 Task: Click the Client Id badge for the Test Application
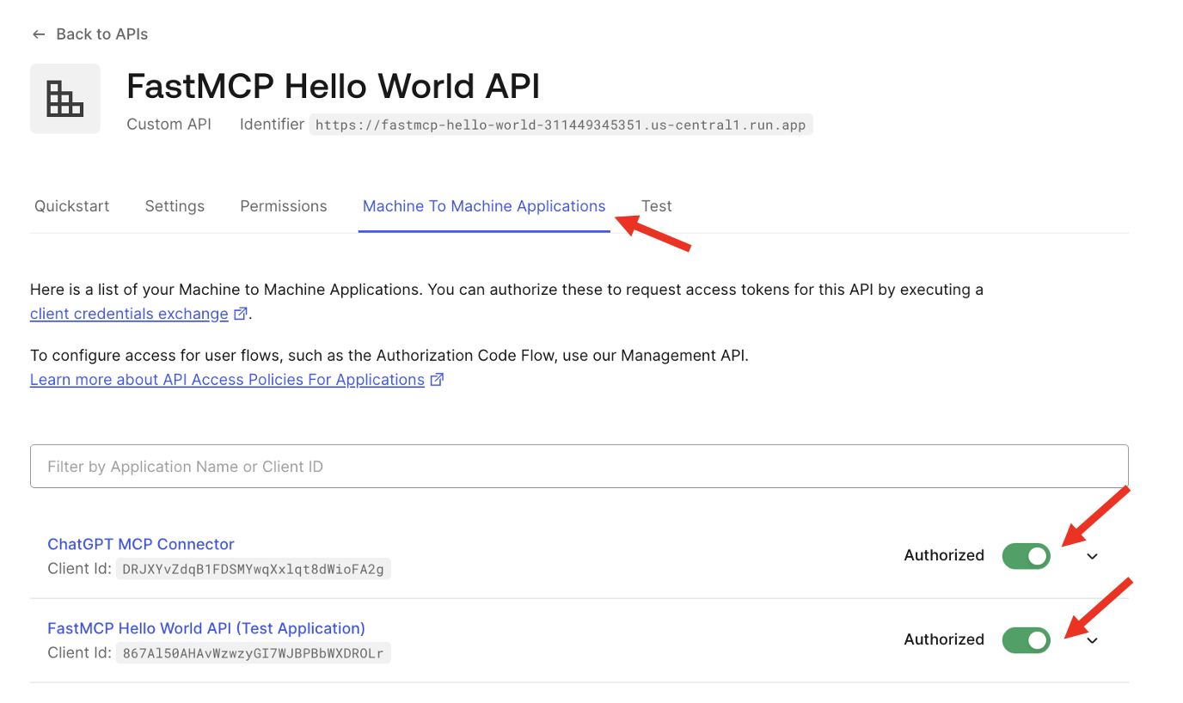254,652
